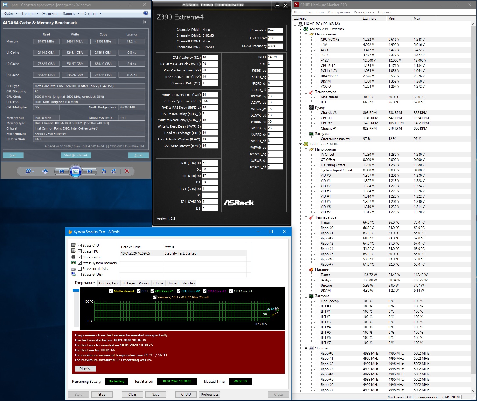
Task: Click the power icon beside Питание
Action: coord(311,270)
